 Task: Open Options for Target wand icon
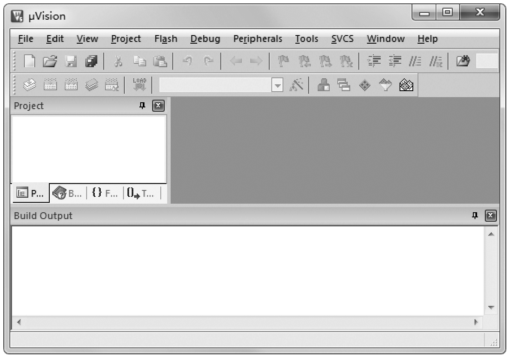296,85
